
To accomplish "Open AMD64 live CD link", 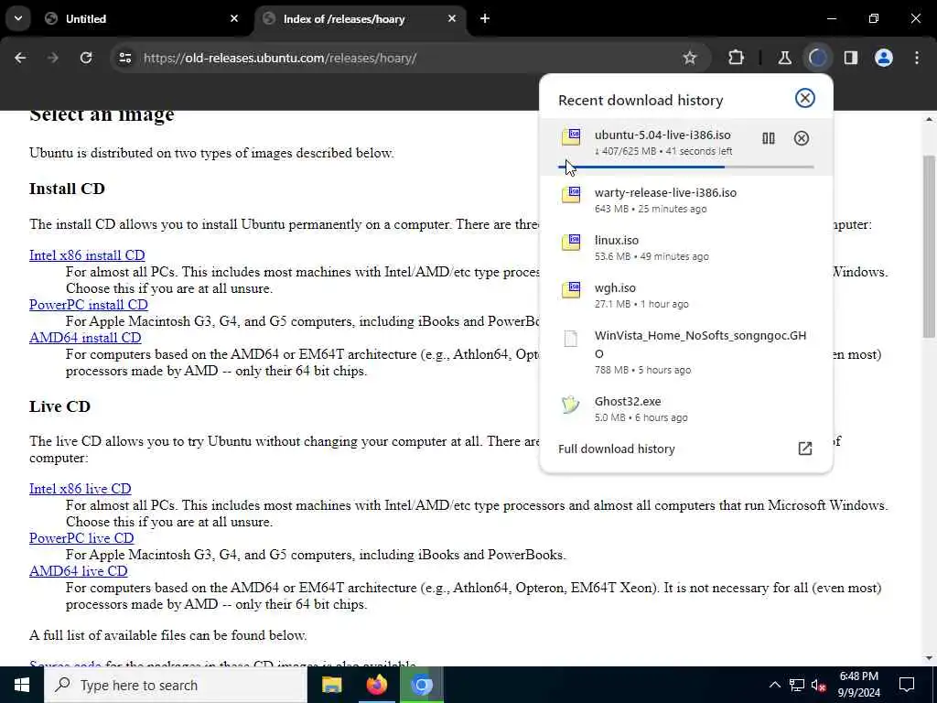I will point(79,571).
